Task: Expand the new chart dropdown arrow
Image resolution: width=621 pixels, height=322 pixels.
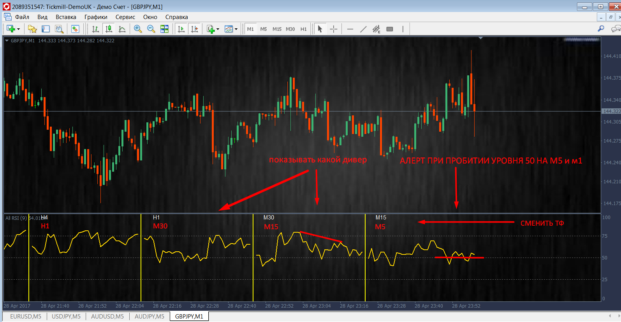Action: click(18, 30)
